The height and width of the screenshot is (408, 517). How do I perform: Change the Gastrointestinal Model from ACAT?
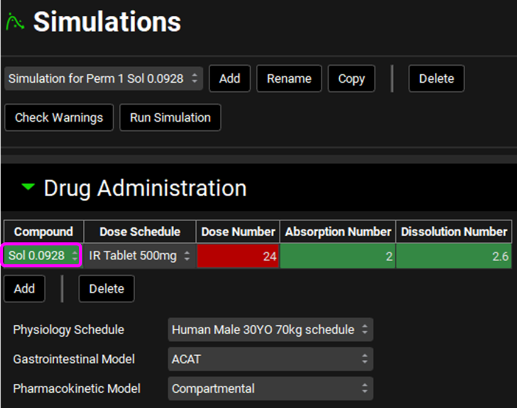coord(270,359)
